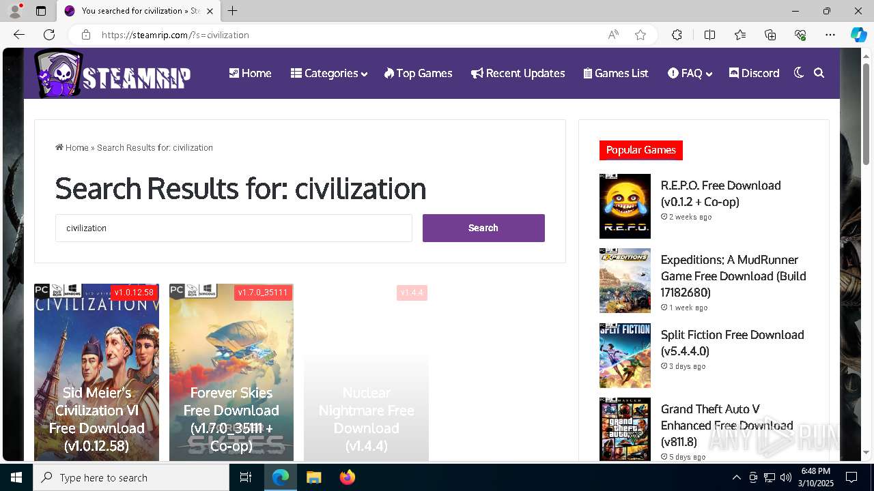Focus the civilization search input field
Image resolution: width=874 pixels, height=491 pixels.
(x=234, y=228)
